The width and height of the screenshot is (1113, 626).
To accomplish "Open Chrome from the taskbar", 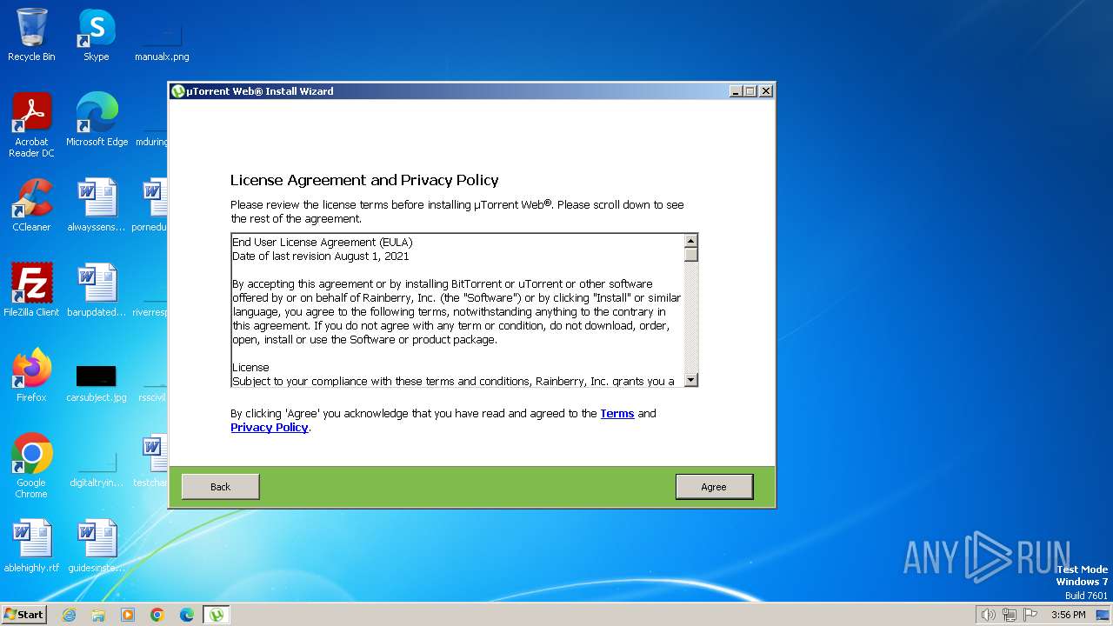I will pos(157,615).
